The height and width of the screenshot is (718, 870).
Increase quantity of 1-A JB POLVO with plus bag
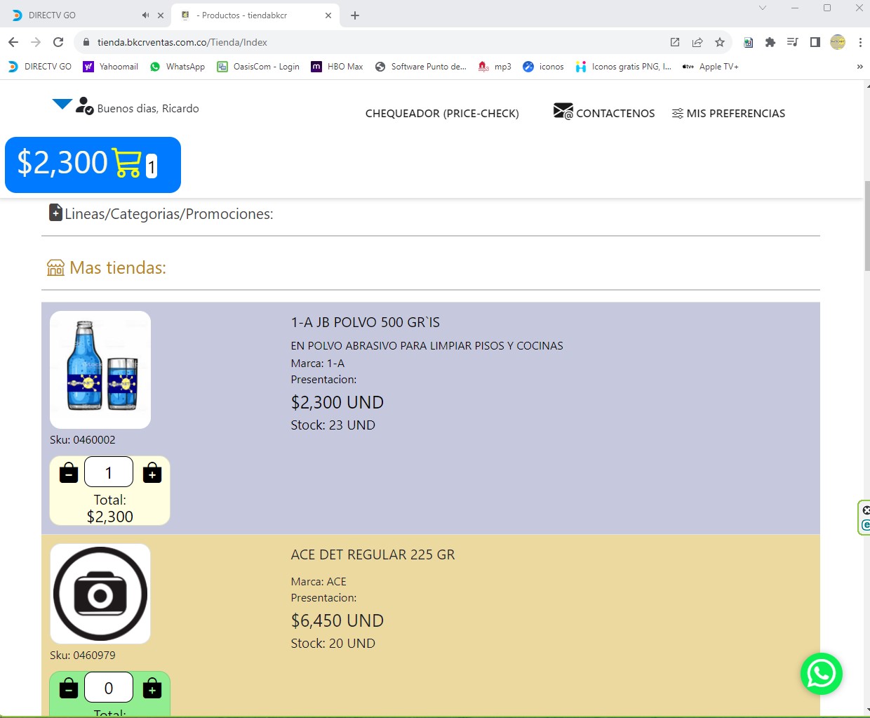(152, 472)
